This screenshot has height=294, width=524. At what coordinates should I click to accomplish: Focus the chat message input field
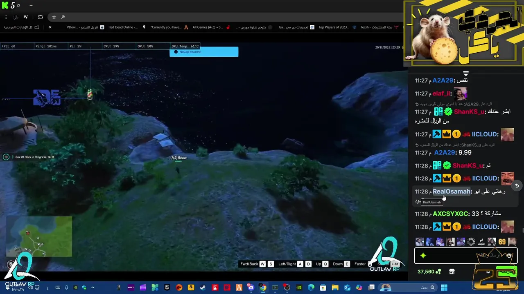point(466,256)
